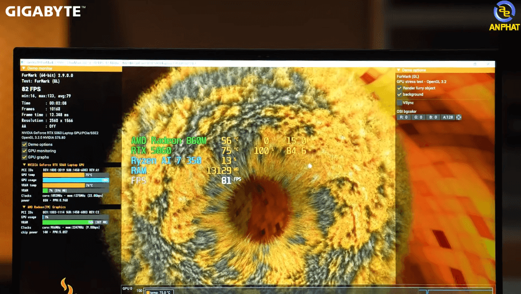Click the FPS 81 overlay line
The image size is (521, 294).
(x=186, y=180)
